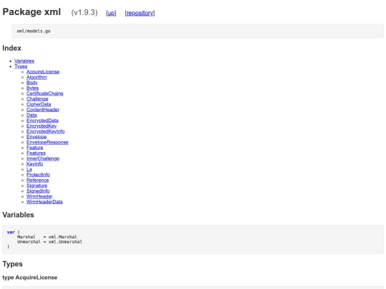Image resolution: width=386 pixels, height=289 pixels.
Task: Navigate to the Challenge type
Action: (37, 98)
